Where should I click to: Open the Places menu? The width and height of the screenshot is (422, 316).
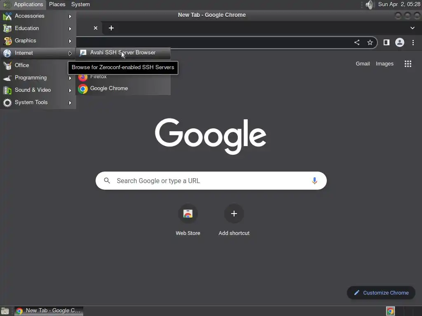57,4
